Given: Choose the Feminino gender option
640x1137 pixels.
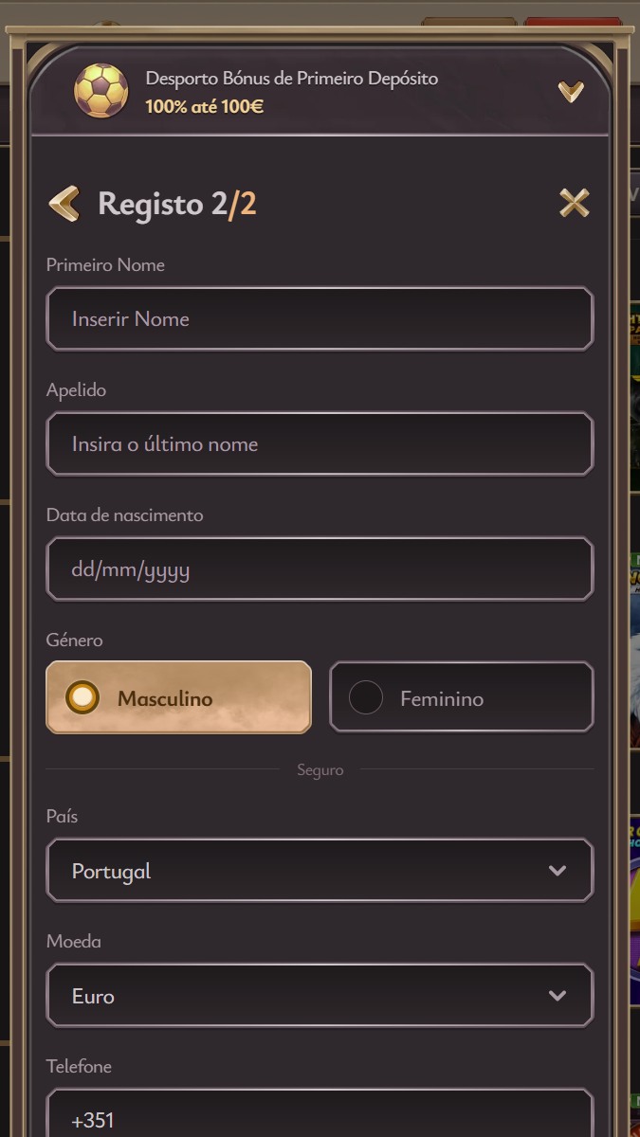Looking at the screenshot, I should point(461,698).
